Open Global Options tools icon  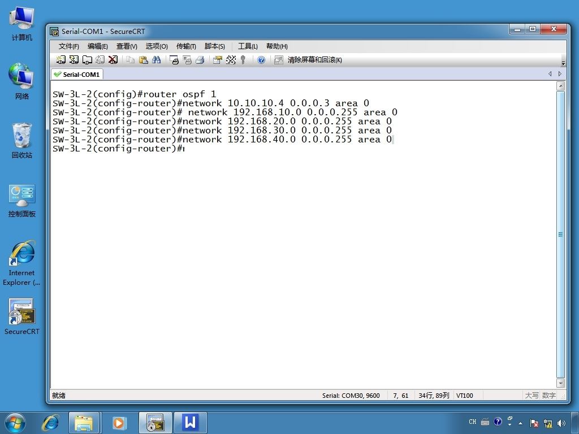point(231,60)
